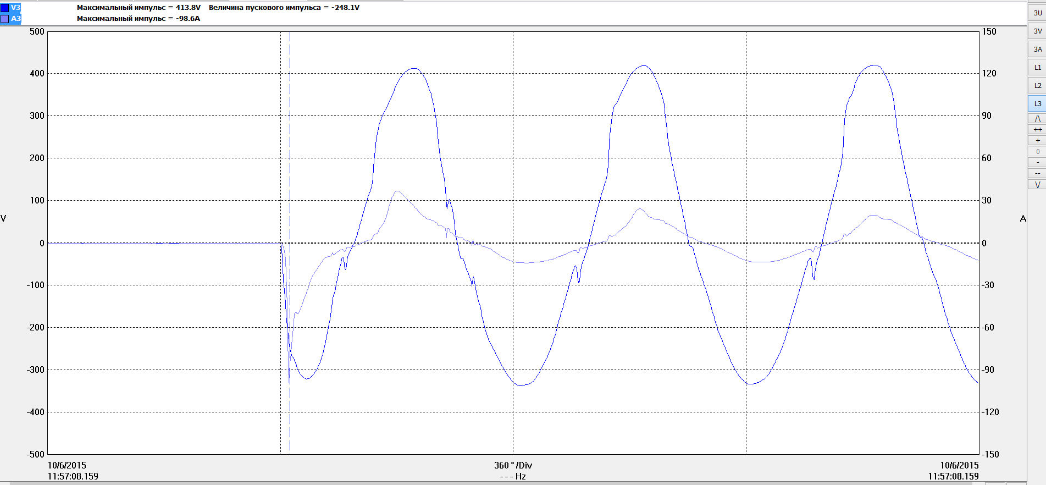
Task: Select the V3 legend label
Action: point(15,8)
